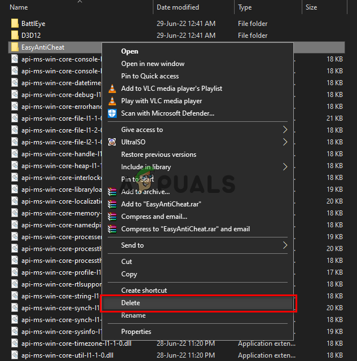Click VLC cone icon beside Play with VLC

112,101
